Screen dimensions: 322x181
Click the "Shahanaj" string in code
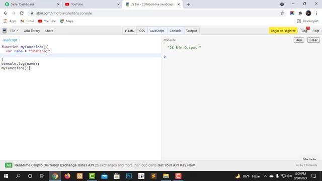coord(39,51)
